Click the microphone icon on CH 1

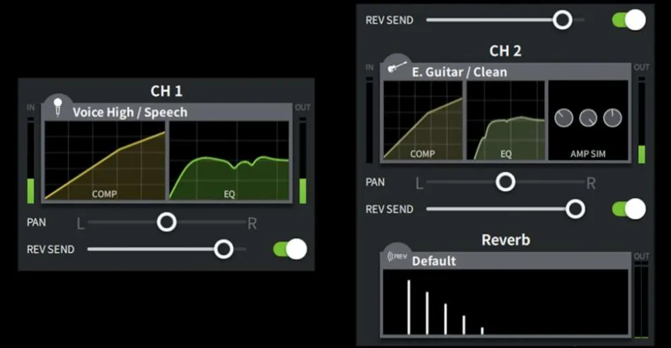[58, 107]
